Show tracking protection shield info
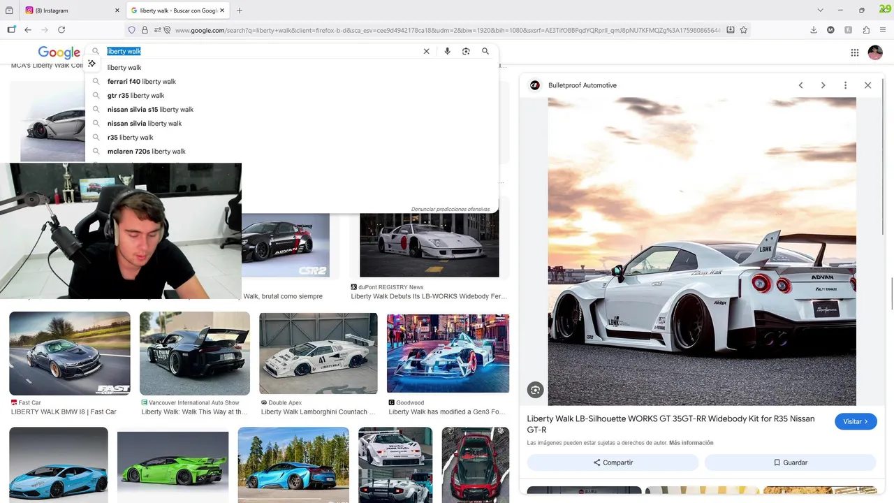The width and height of the screenshot is (894, 503). pyautogui.click(x=131, y=30)
